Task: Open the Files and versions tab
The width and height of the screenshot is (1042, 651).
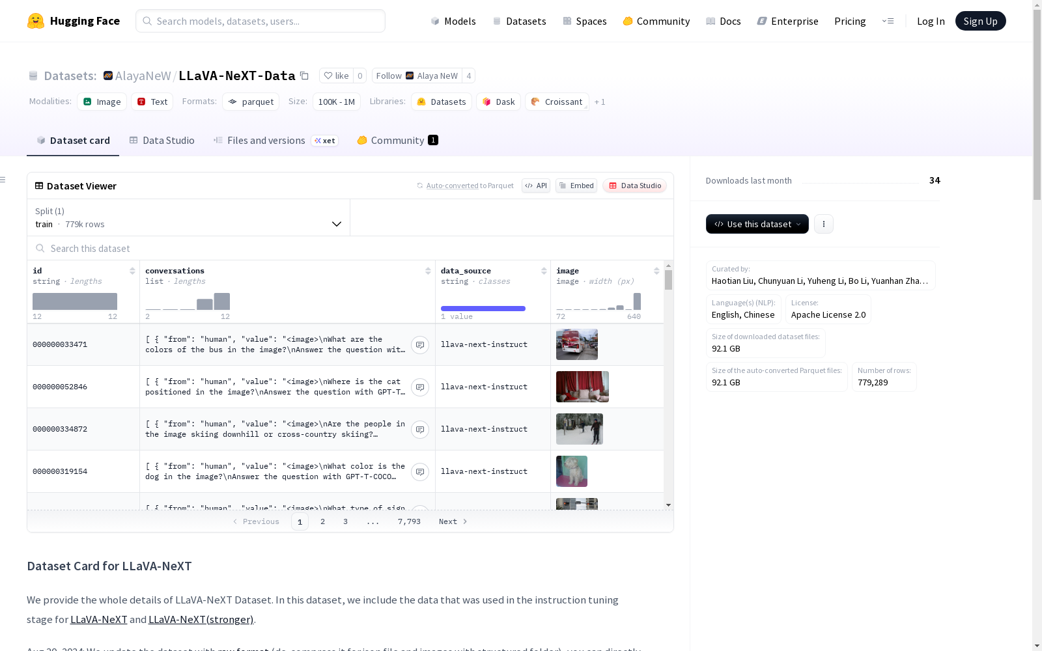Action: point(275,141)
